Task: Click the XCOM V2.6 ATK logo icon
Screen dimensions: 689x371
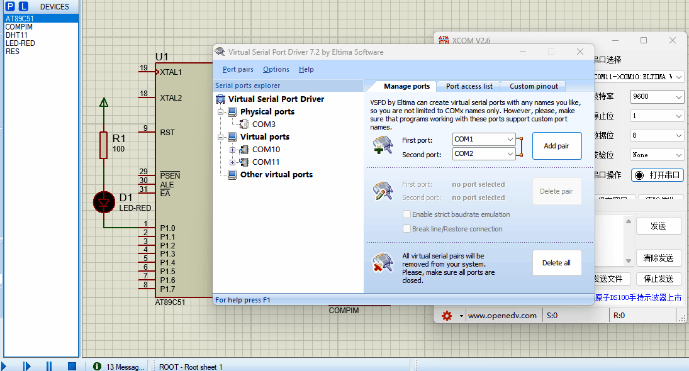Action: coord(444,40)
